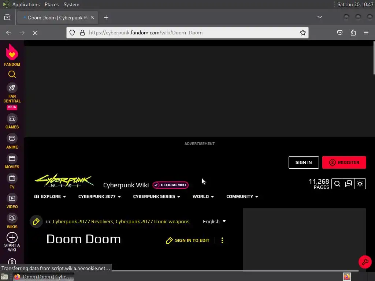375x281 pixels.
Task: Open Cyberpunk 2077 Revolvers category link
Action: pos(83,221)
